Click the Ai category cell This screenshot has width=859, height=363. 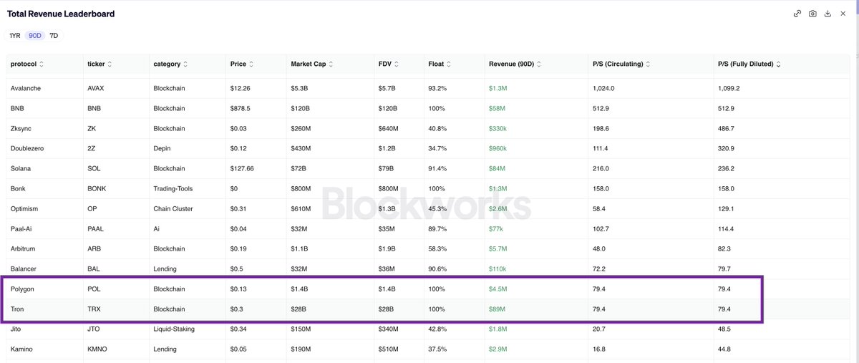tap(156, 228)
